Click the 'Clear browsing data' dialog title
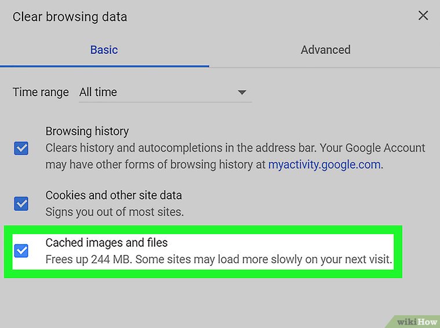 [x=70, y=17]
